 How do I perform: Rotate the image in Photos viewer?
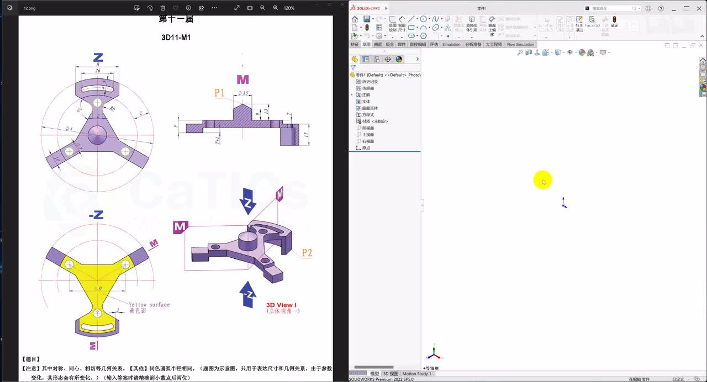coord(150,8)
